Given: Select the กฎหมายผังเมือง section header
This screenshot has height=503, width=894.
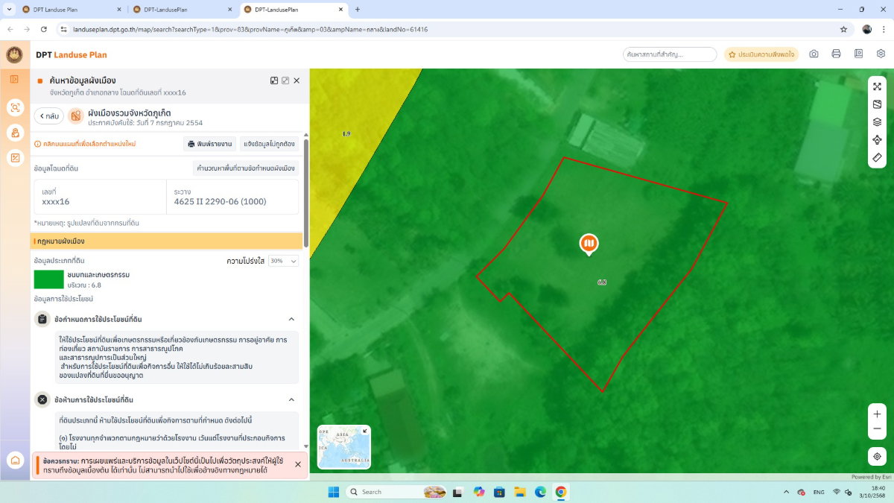Looking at the screenshot, I should coord(167,241).
